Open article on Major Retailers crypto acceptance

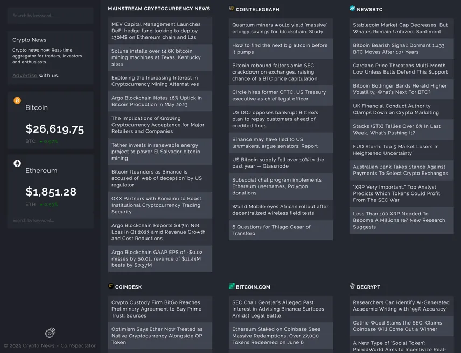(x=160, y=125)
